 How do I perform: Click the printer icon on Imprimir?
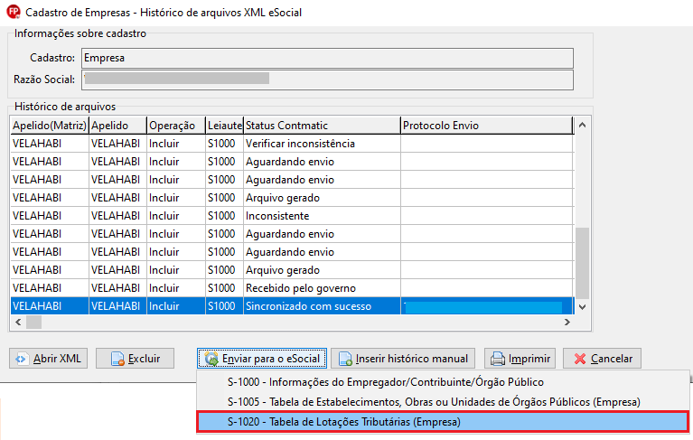tap(498, 359)
